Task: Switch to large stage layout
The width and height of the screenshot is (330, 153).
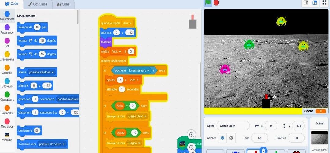Action: [x=314, y=3]
